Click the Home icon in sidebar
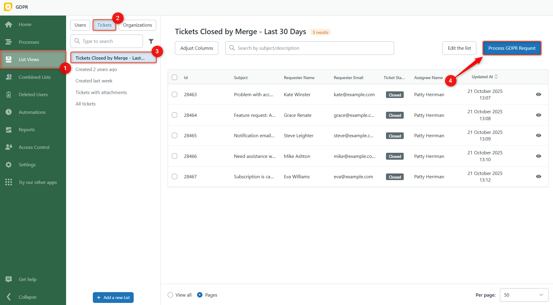This screenshot has width=553, height=305. point(9,25)
